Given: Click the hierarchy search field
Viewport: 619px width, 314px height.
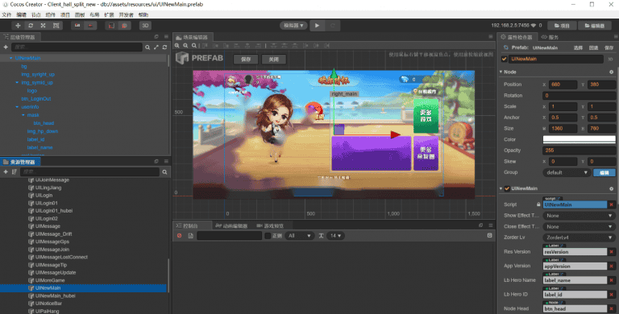Looking at the screenshot, I should coord(77,47).
